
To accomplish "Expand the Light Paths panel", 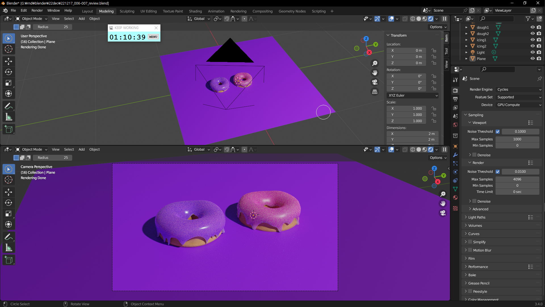I will click(477, 217).
